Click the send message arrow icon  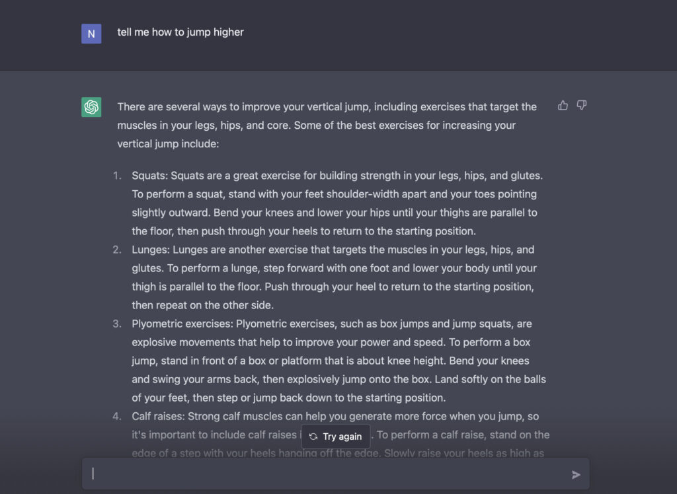[576, 475]
